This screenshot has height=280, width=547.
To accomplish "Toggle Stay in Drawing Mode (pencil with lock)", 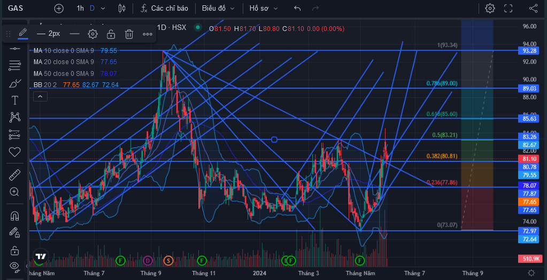I will [14, 232].
